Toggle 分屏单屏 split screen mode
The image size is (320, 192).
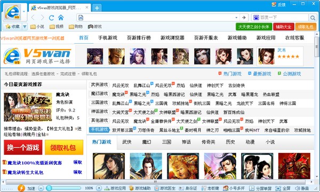point(260,188)
